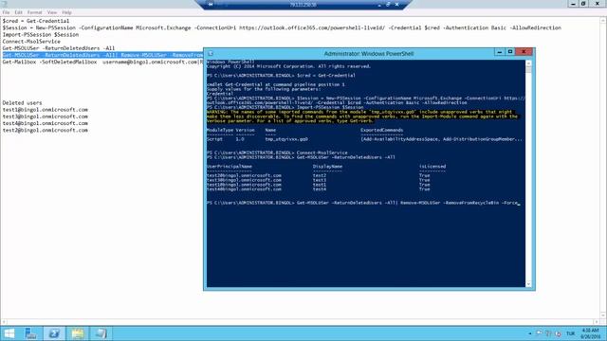The width and height of the screenshot is (607, 341).
Task: Click PowerShell scrollbar down arrow
Action: click(528, 284)
